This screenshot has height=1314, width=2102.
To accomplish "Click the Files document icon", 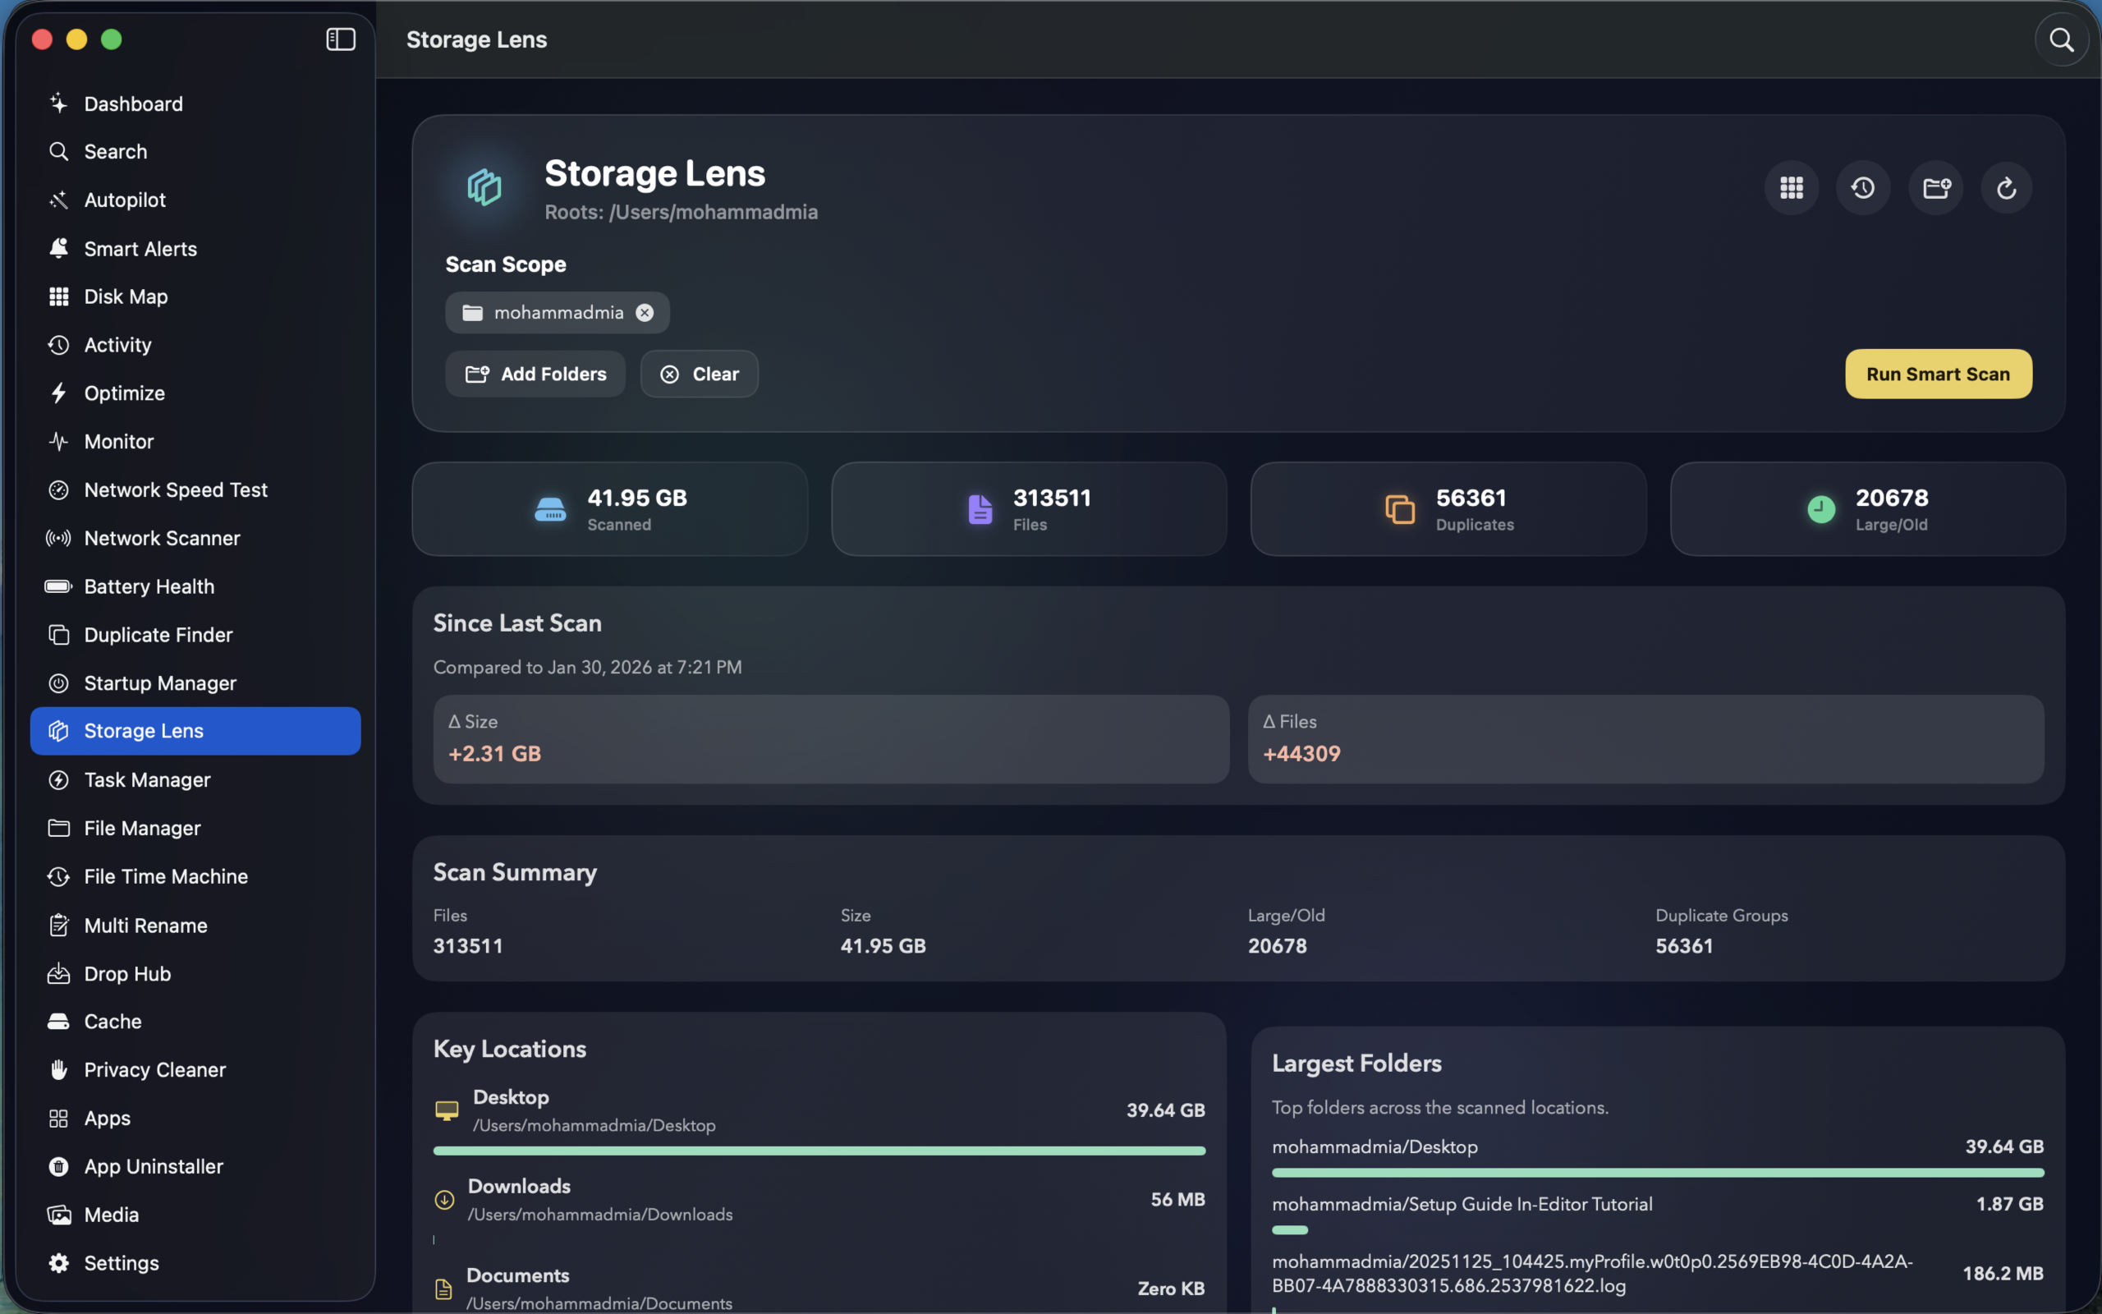I will [x=980, y=509].
